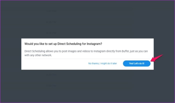Click empty dialog footer left of "No thanks"
The width and height of the screenshot is (175, 103).
click(50, 64)
